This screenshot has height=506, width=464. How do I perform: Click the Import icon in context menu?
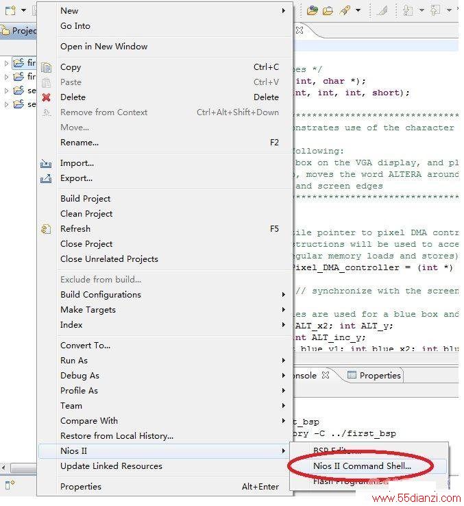tap(46, 163)
